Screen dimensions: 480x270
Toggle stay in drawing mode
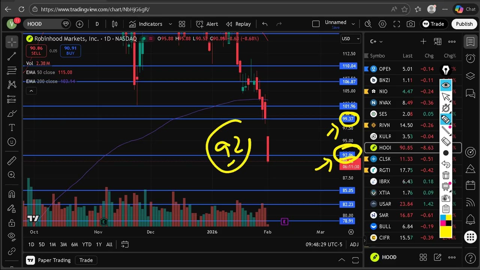pos(12,208)
